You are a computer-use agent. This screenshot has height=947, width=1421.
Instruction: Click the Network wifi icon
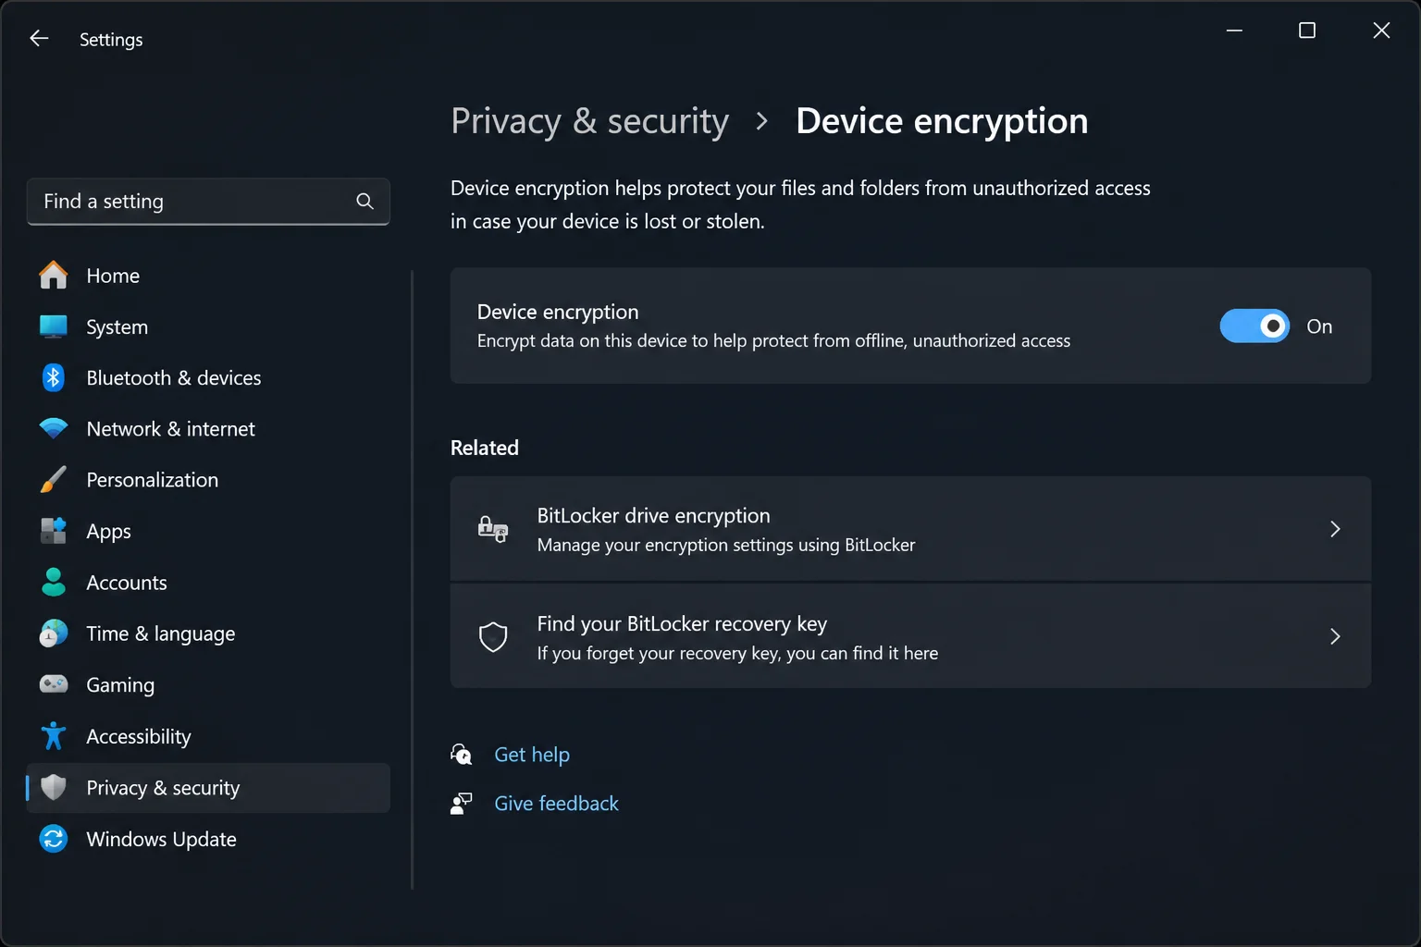pyautogui.click(x=54, y=428)
